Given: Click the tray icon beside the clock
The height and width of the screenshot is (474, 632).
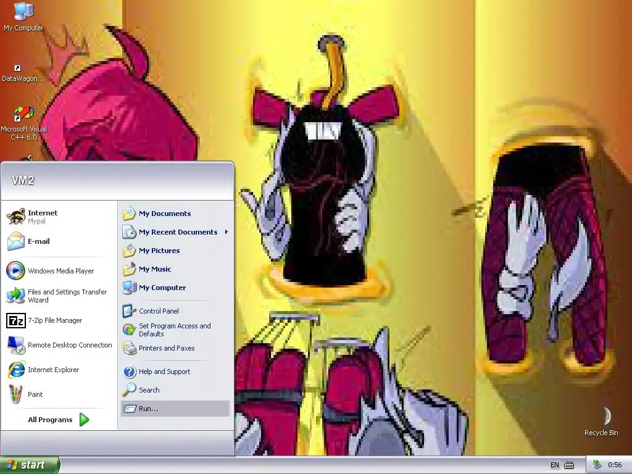Looking at the screenshot, I should [x=597, y=465].
